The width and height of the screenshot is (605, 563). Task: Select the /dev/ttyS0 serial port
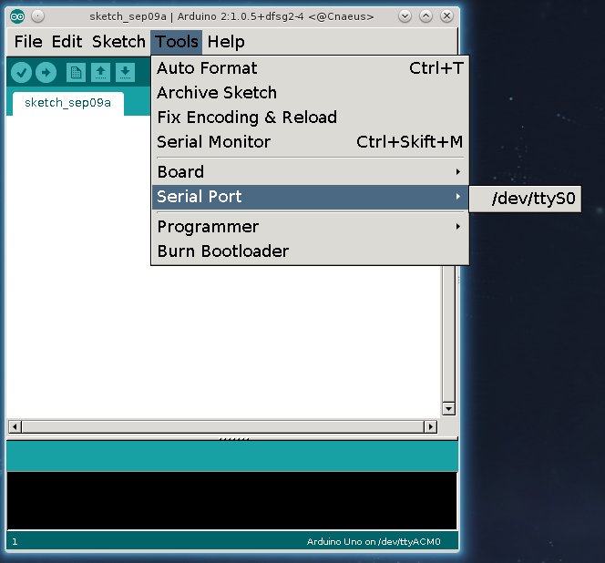tap(525, 199)
